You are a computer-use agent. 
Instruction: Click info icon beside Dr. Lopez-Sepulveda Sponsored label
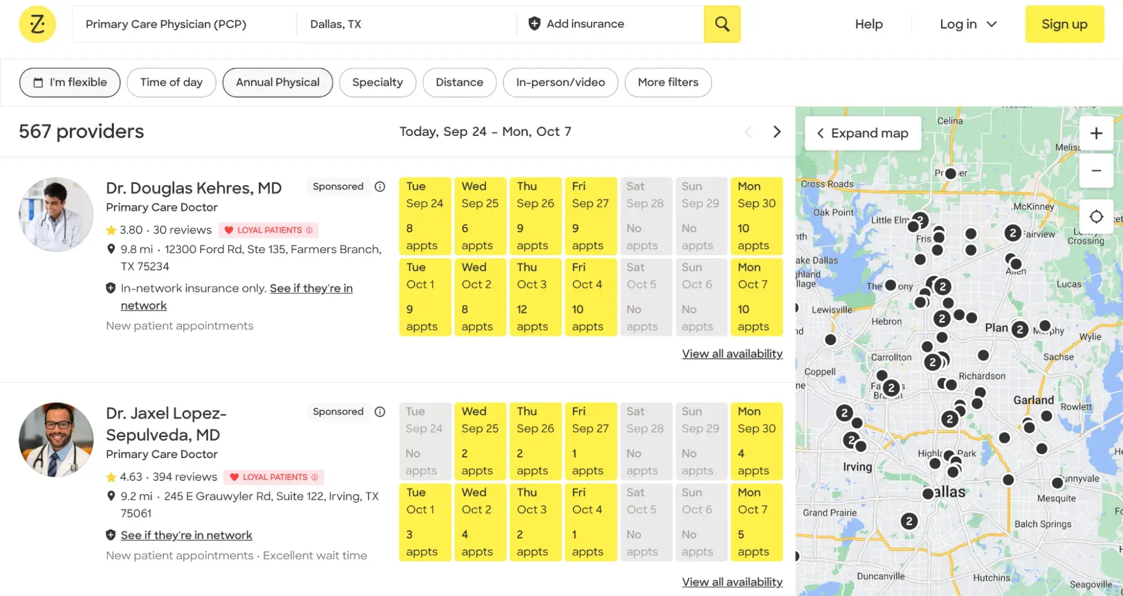pyautogui.click(x=380, y=412)
